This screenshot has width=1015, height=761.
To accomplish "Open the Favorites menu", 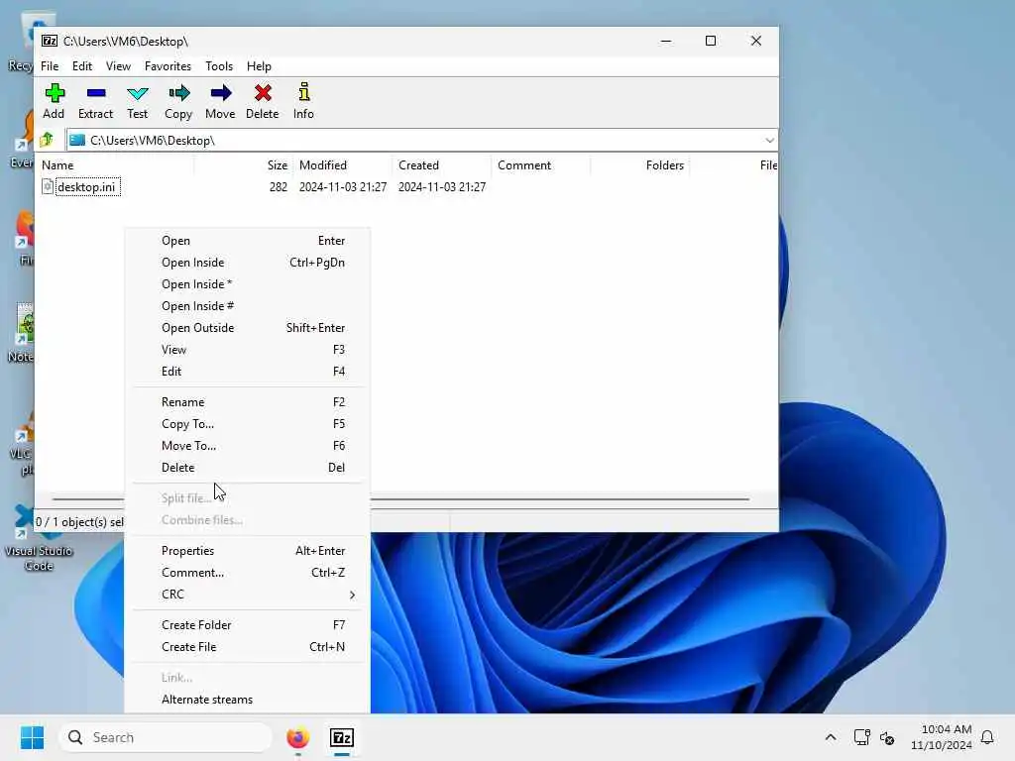I will (x=168, y=66).
